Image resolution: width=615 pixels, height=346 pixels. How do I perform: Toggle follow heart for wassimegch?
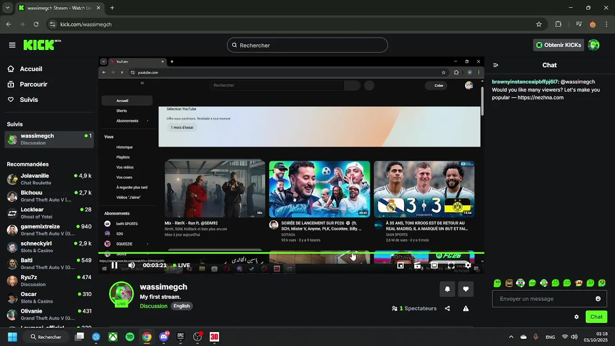coord(466,289)
